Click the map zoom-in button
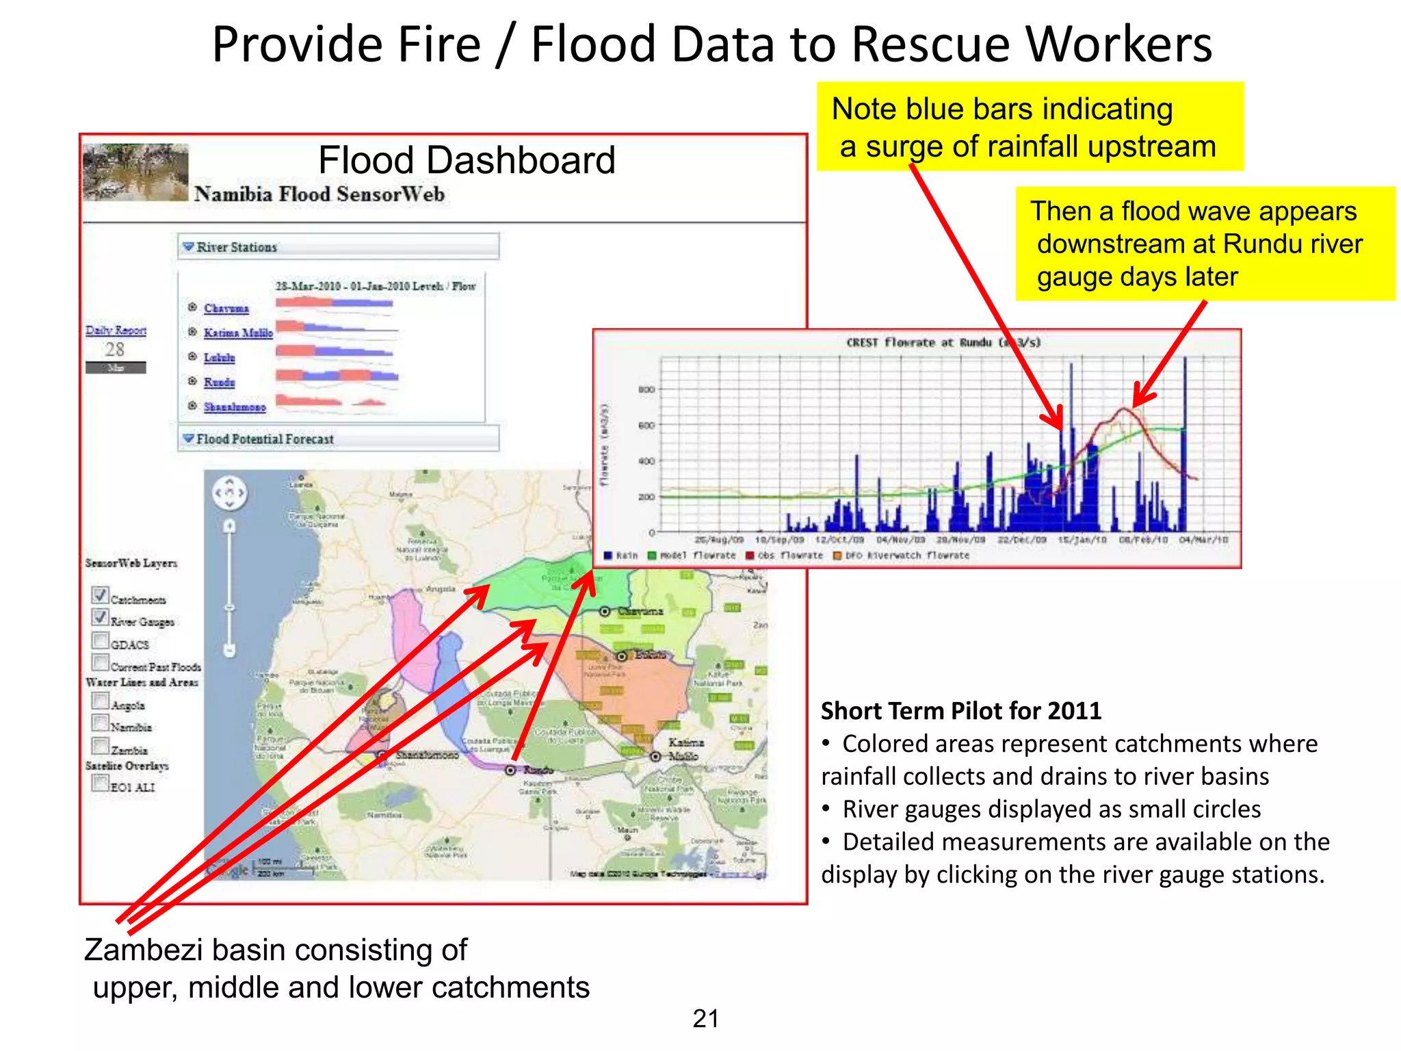The width and height of the screenshot is (1401, 1051). click(229, 525)
